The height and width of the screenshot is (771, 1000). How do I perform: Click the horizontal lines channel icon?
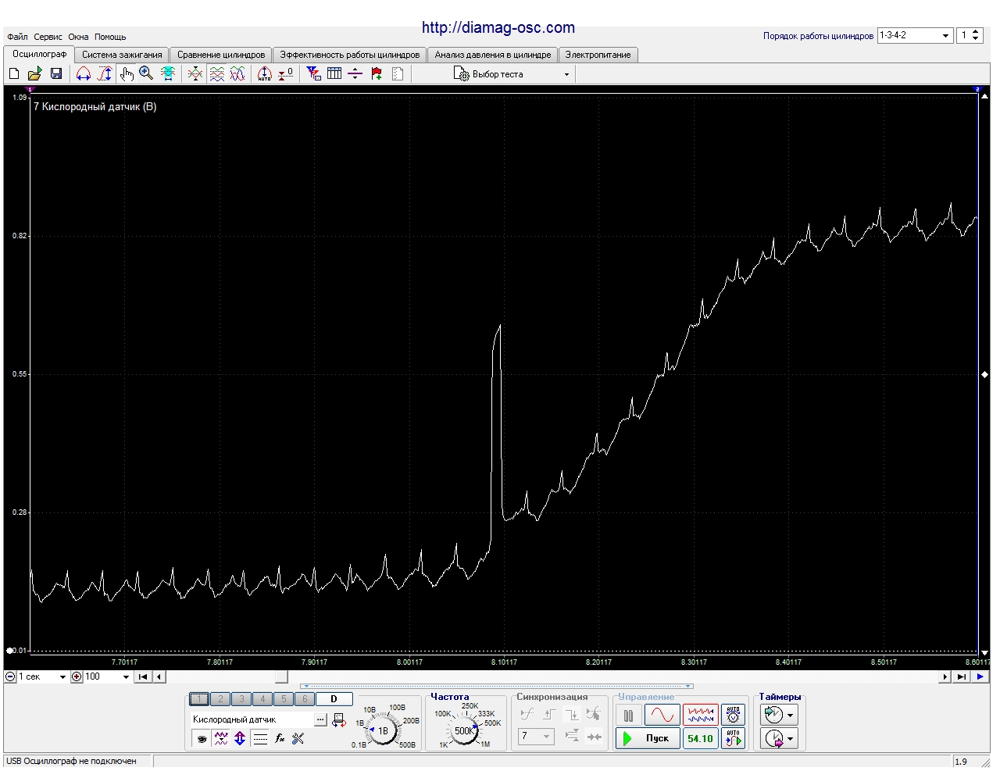click(260, 738)
